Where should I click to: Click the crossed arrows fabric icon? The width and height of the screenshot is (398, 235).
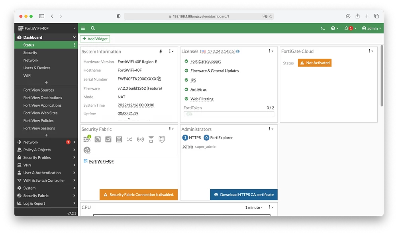[130, 139]
